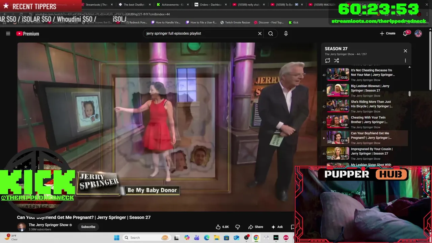
Task: Open the Redneck Pow... bookmark
Action: [132, 22]
